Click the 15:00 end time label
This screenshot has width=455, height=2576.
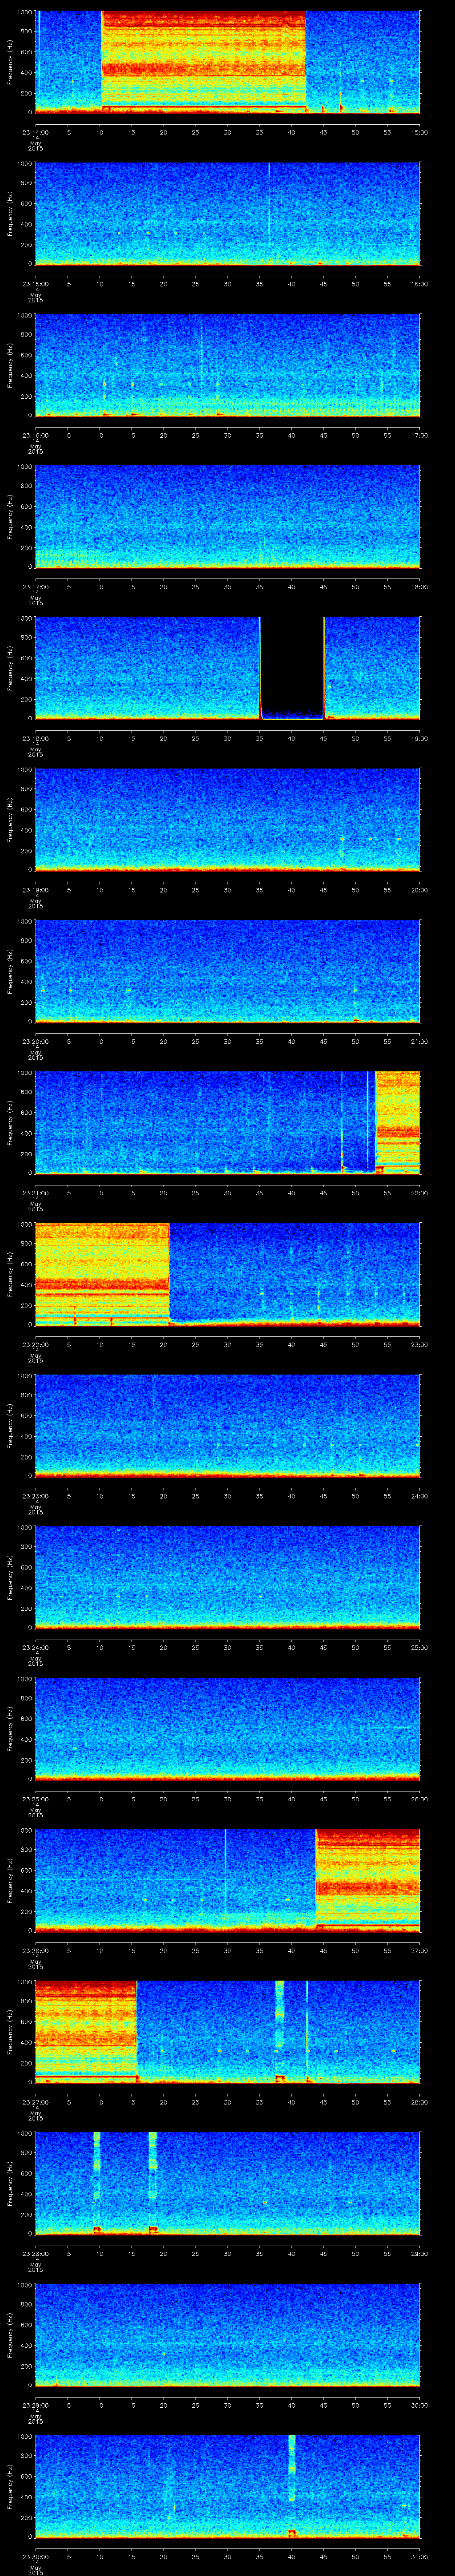(420, 132)
